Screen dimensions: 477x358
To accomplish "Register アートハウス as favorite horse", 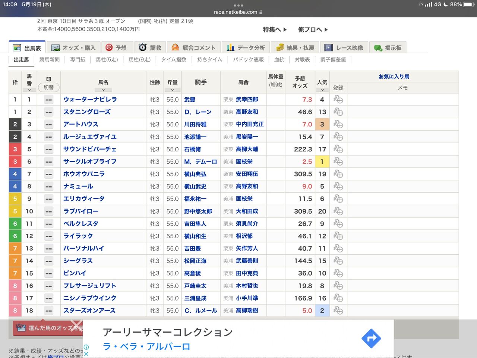I will [x=338, y=124].
